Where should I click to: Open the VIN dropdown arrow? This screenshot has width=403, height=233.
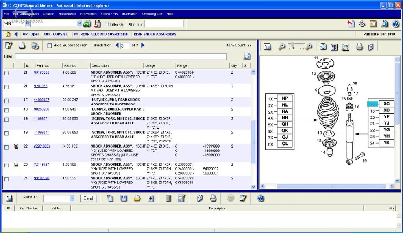[x=79, y=24]
